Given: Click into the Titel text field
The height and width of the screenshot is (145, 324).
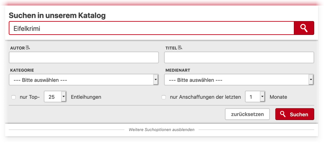Looking at the screenshot, I should click(x=239, y=58).
